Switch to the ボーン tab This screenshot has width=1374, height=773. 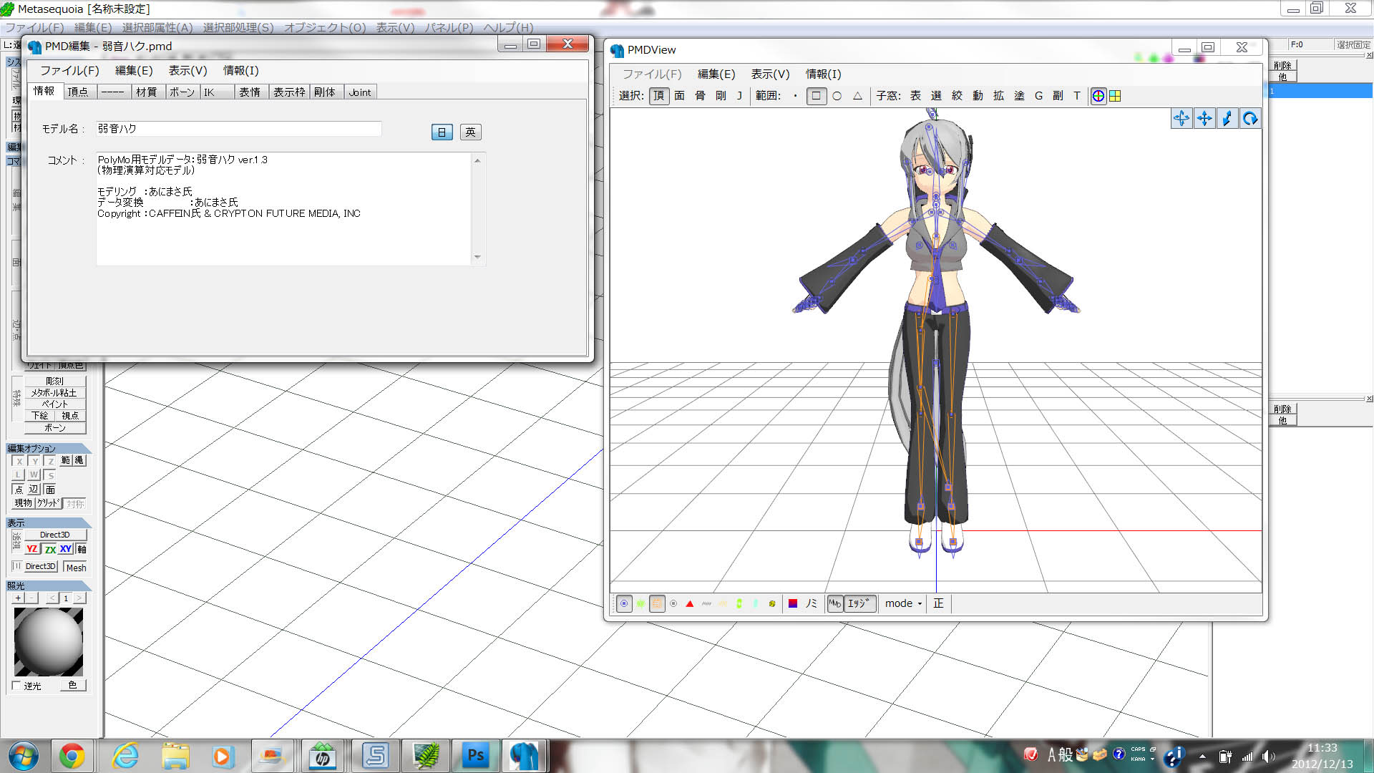[x=182, y=92]
